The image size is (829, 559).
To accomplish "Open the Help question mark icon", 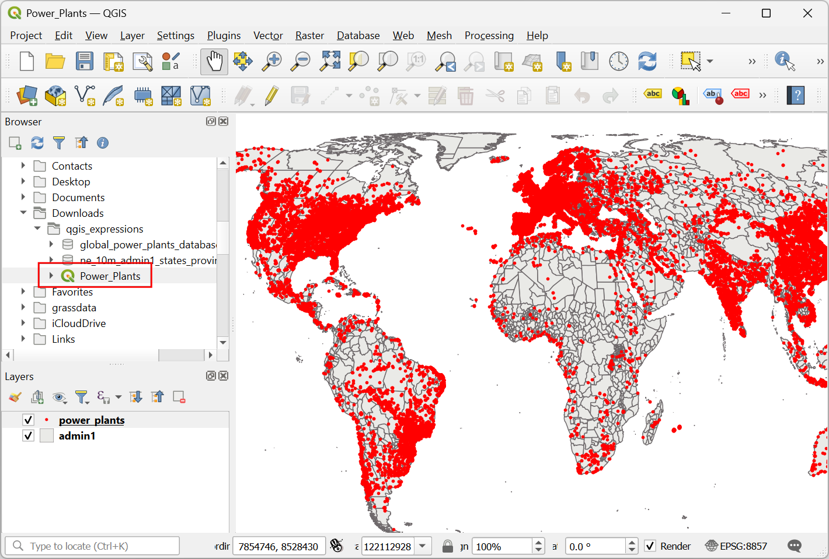I will tap(796, 95).
